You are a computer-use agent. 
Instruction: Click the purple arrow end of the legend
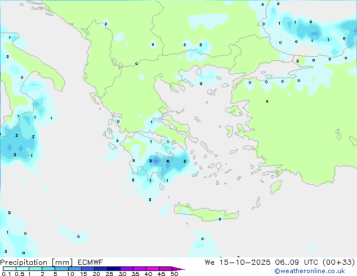pyautogui.click(x=179, y=269)
